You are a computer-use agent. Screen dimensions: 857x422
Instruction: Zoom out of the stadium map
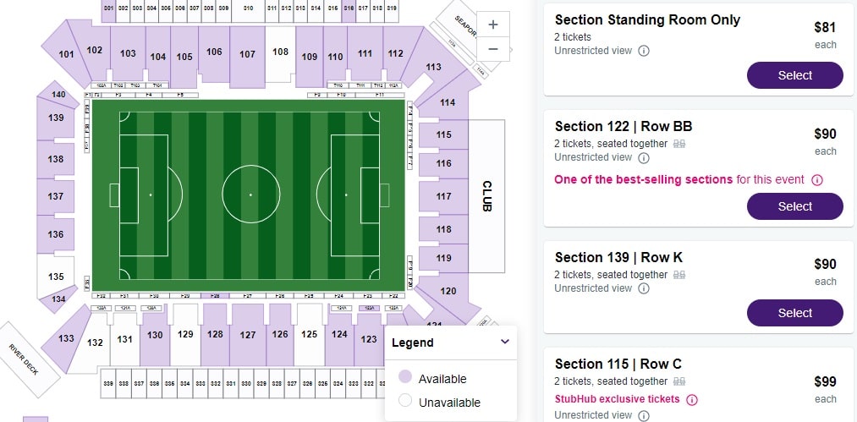(x=493, y=50)
